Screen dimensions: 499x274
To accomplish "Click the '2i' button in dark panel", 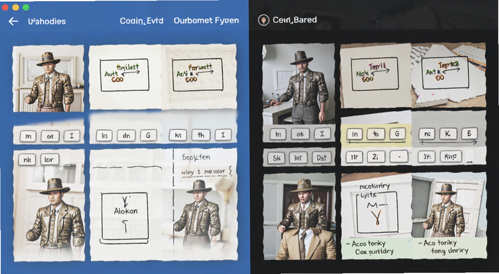I will coord(375,157).
